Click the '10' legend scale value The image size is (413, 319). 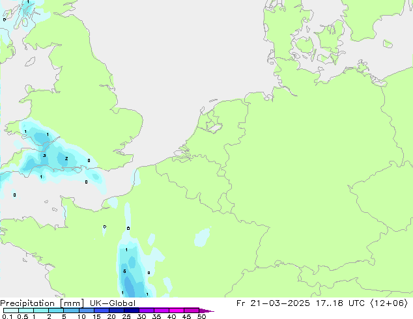pos(81,316)
